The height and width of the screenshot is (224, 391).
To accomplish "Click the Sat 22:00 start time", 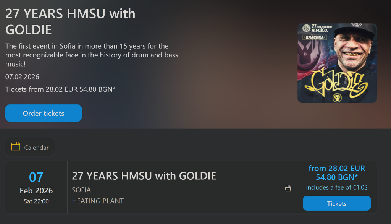I will 36,201.
